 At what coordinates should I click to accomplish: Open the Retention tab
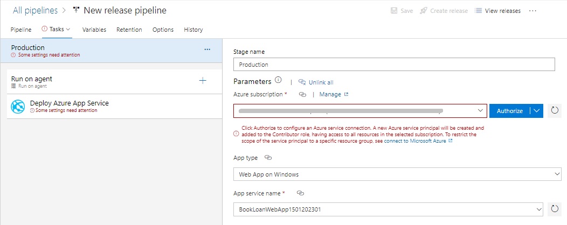(x=129, y=30)
